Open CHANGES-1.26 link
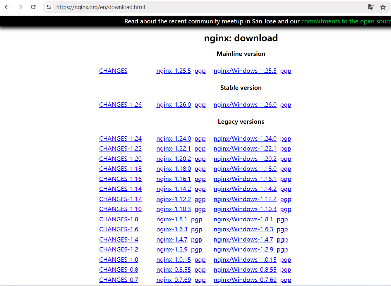This screenshot has width=391, height=286. [x=120, y=105]
